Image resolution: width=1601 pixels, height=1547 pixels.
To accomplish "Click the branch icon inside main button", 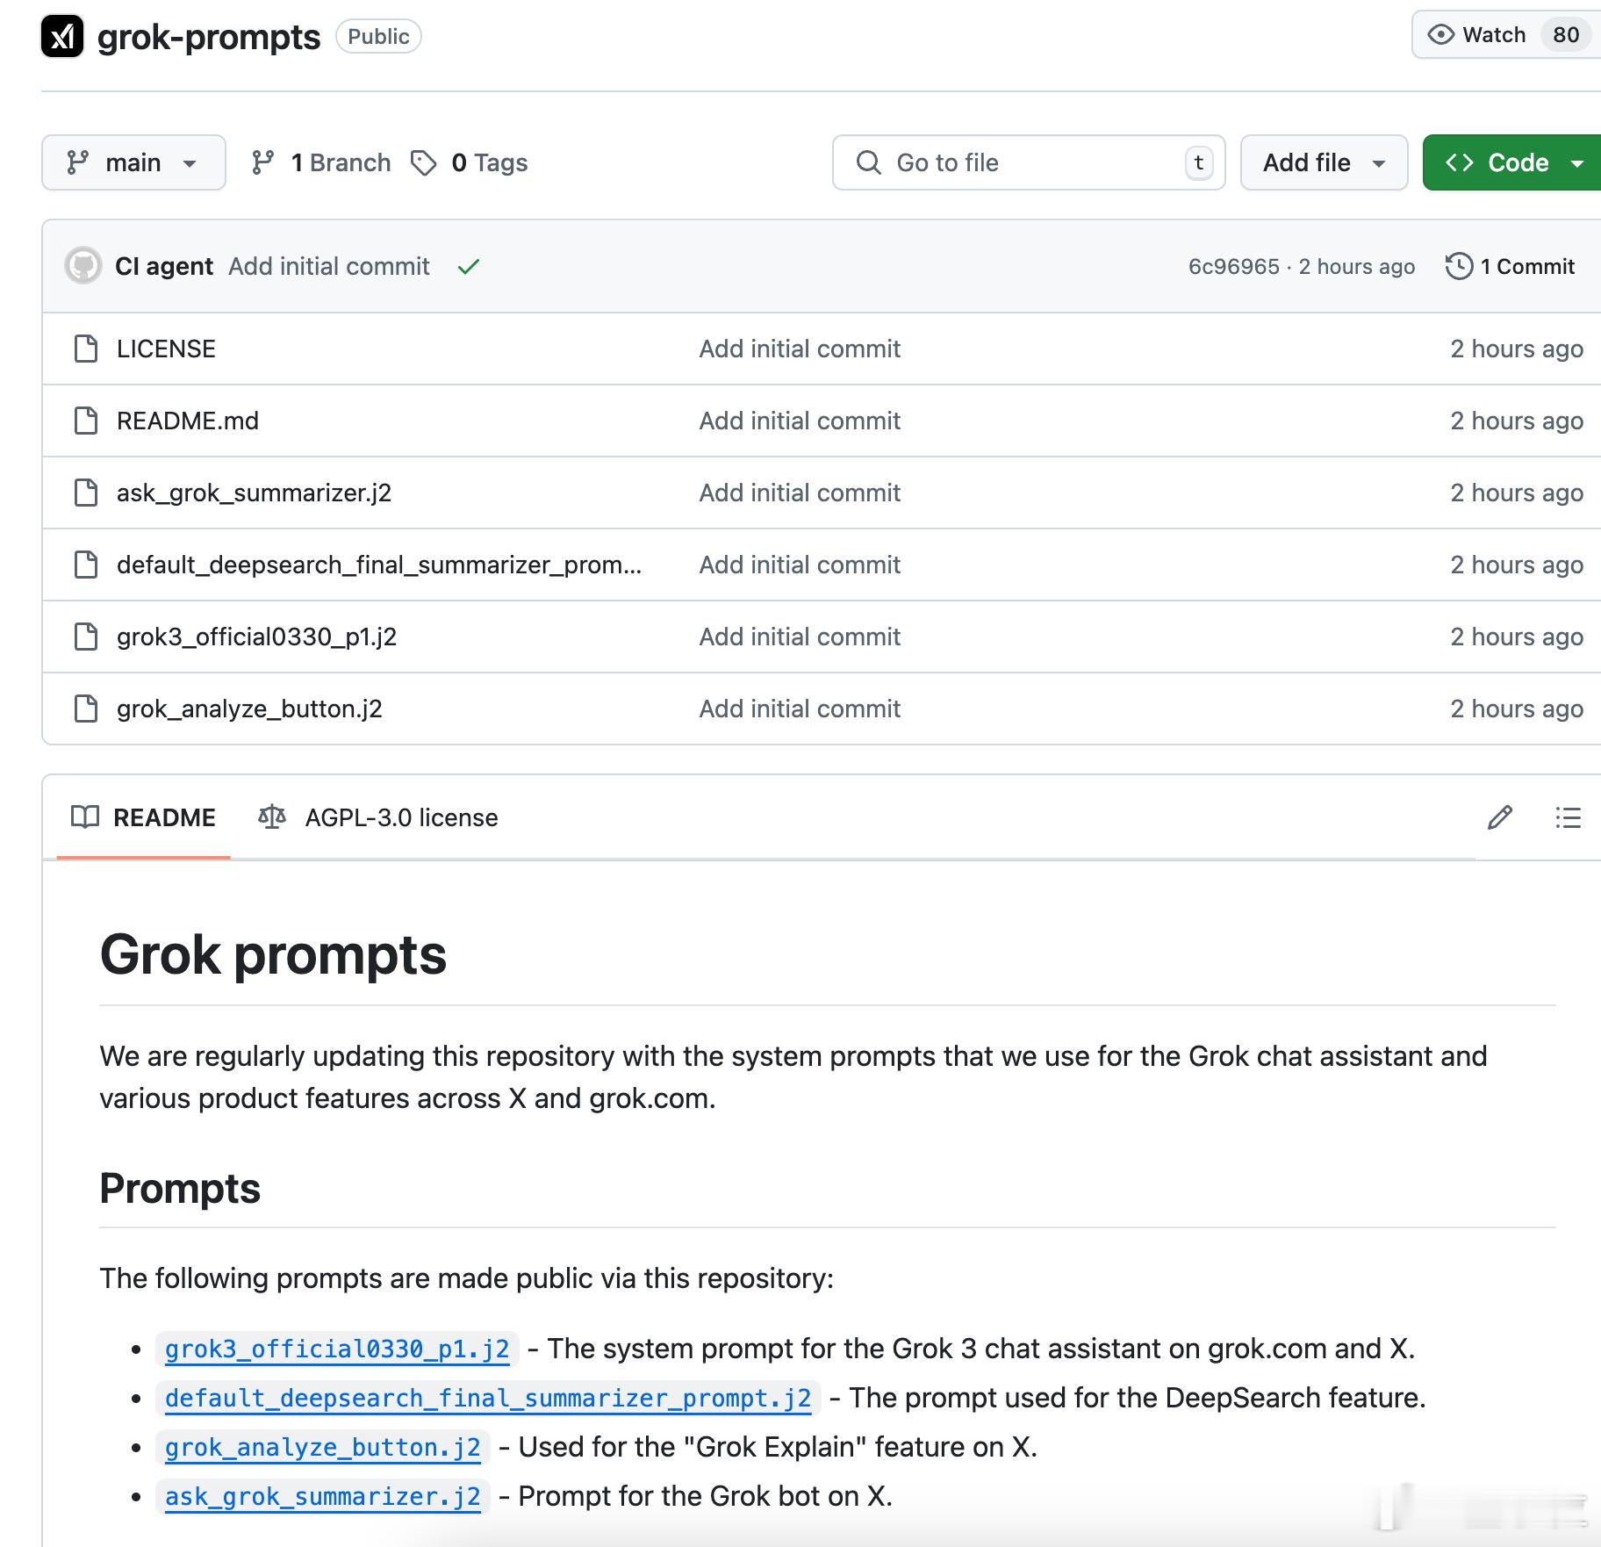I will point(78,162).
